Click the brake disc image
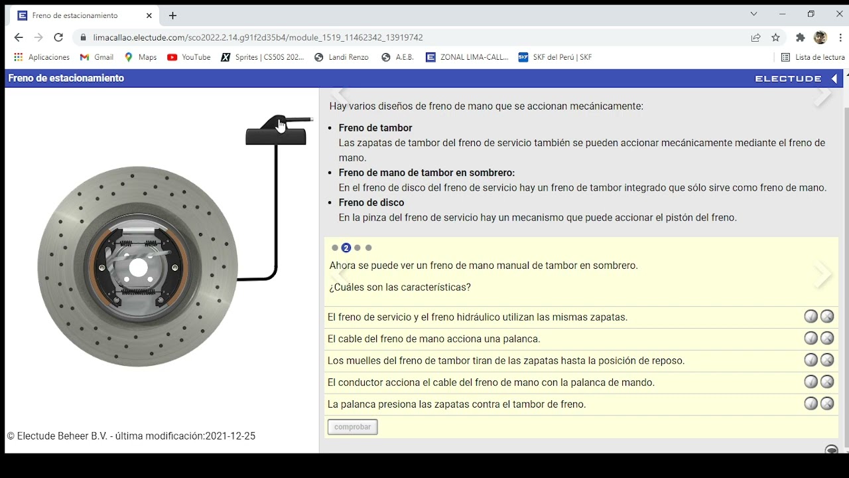 (x=138, y=267)
